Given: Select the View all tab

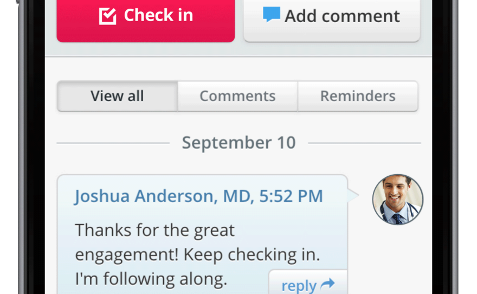Looking at the screenshot, I should [x=117, y=96].
